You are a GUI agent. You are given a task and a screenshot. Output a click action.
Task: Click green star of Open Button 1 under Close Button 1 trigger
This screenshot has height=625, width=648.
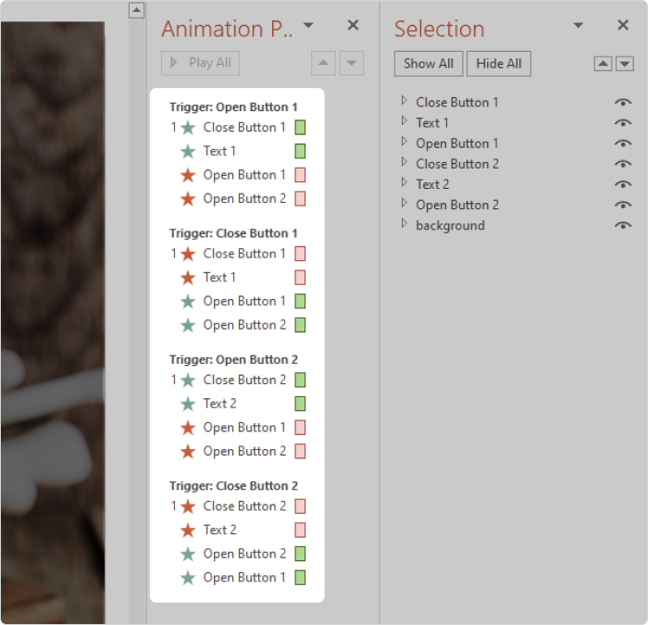coord(188,301)
